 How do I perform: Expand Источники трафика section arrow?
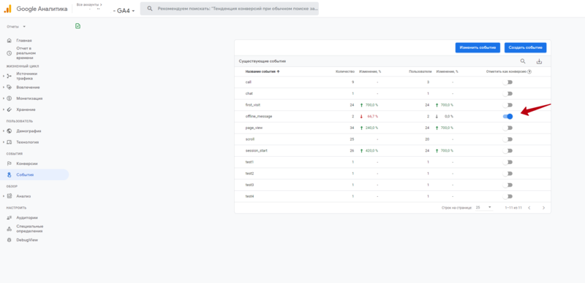click(x=4, y=76)
